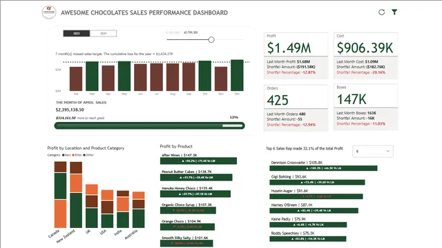Select the Dec bar in sales chart
This screenshot has width=442, height=248.
pos(237,75)
